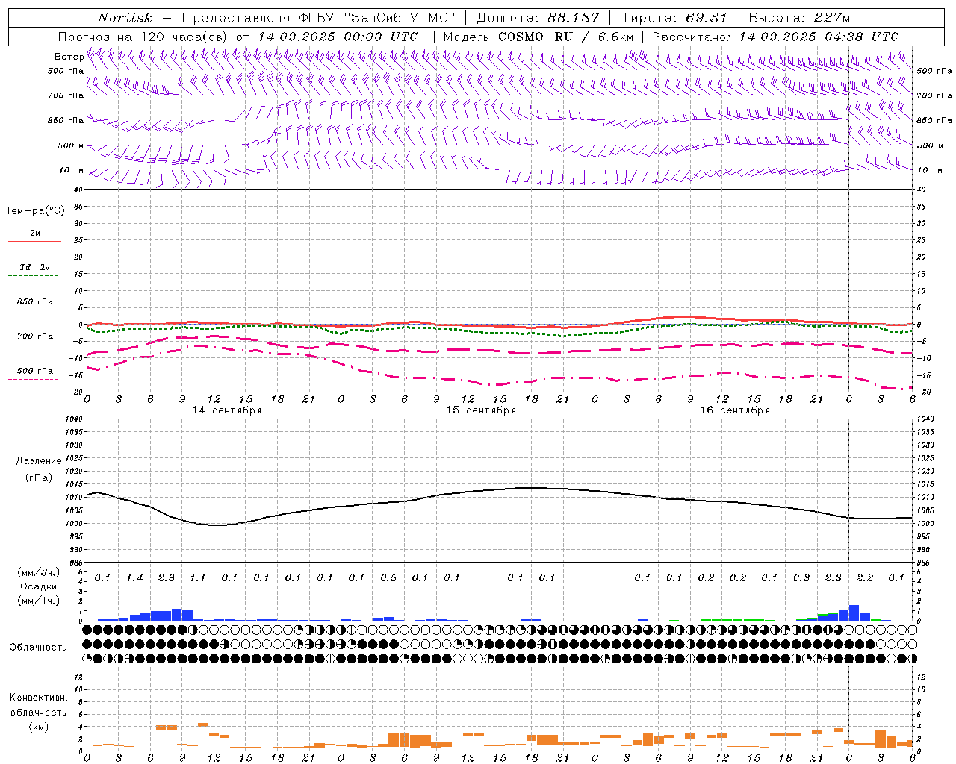Click the (мм/1ч.) precipitation unit label

click(39, 601)
